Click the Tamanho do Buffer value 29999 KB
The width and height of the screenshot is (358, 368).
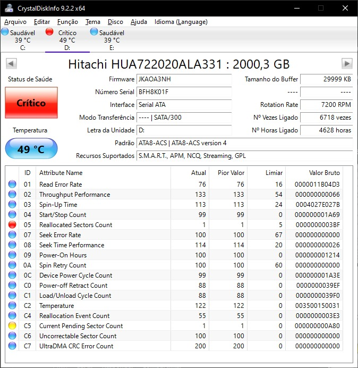(326, 79)
